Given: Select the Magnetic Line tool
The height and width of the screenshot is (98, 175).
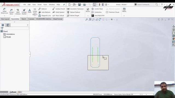Looking at the screenshot, I should pyautogui.click(x=45, y=16).
